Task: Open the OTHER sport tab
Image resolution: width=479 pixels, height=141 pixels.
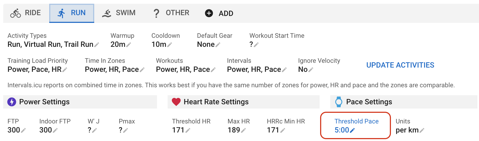Action: click(x=171, y=13)
